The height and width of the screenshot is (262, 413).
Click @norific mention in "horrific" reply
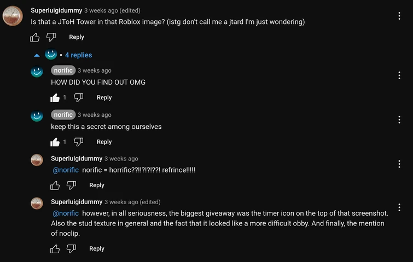click(66, 170)
